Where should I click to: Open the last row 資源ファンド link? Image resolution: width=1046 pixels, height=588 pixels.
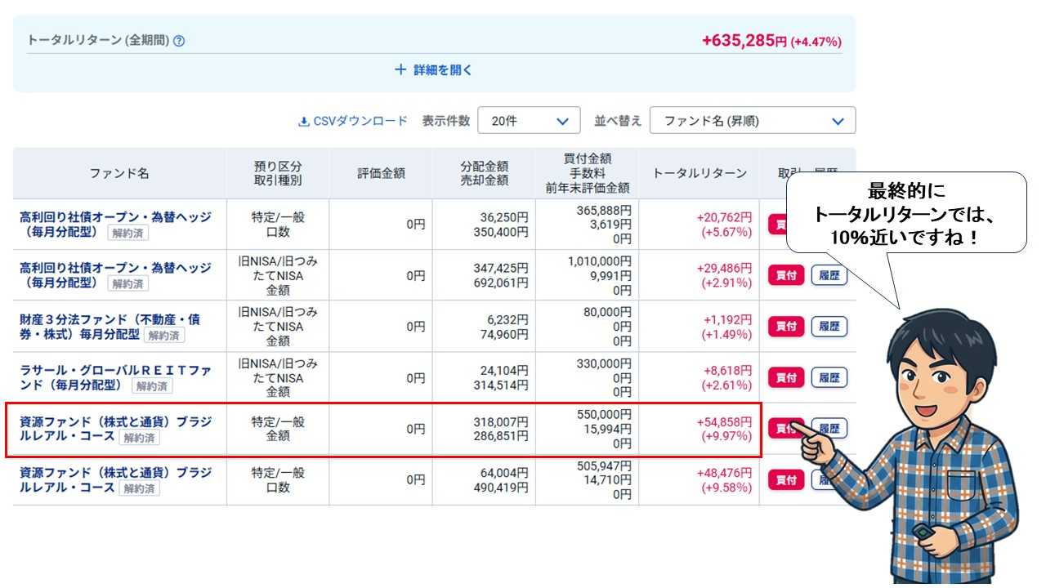coord(115,473)
